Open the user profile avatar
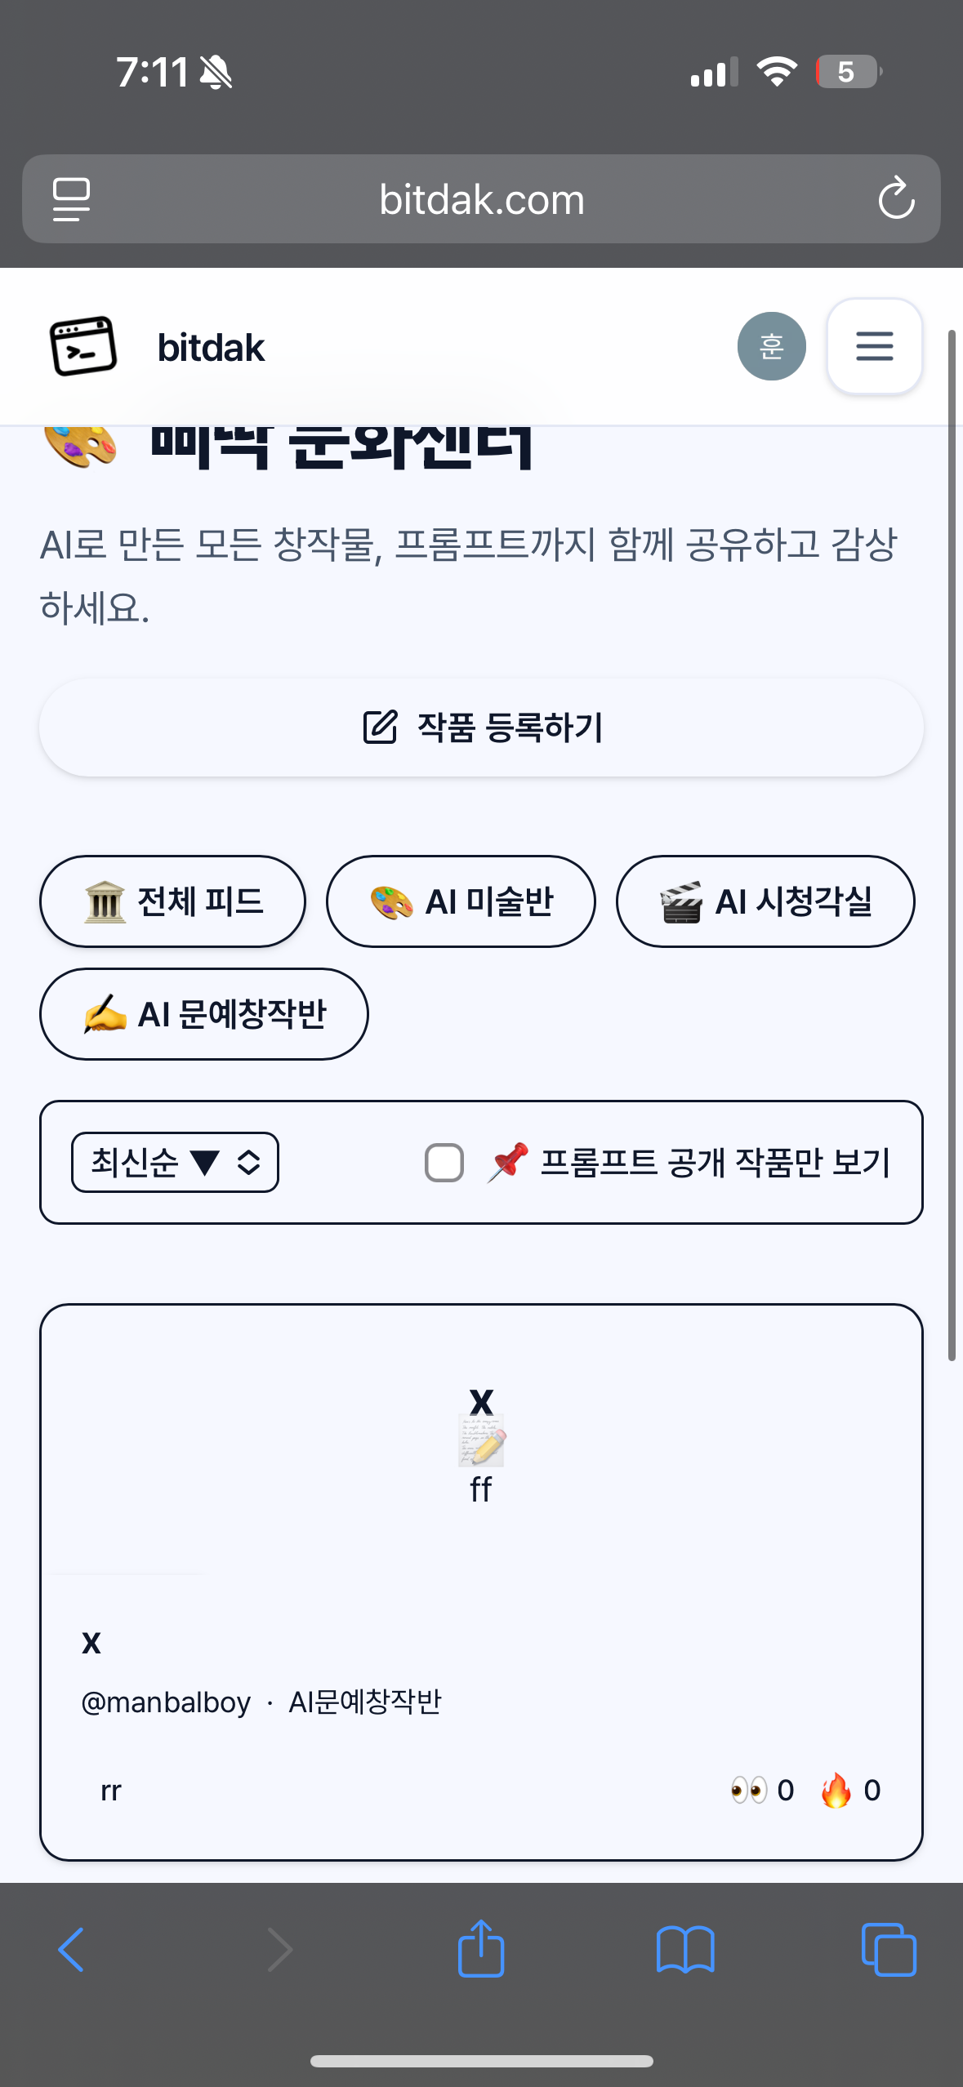963x2087 pixels. pos(771,346)
